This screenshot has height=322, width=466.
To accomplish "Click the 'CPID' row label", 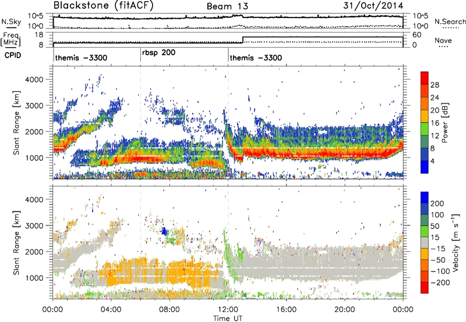I will (x=13, y=55).
